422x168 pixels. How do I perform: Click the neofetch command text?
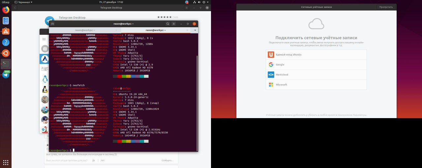(78, 85)
